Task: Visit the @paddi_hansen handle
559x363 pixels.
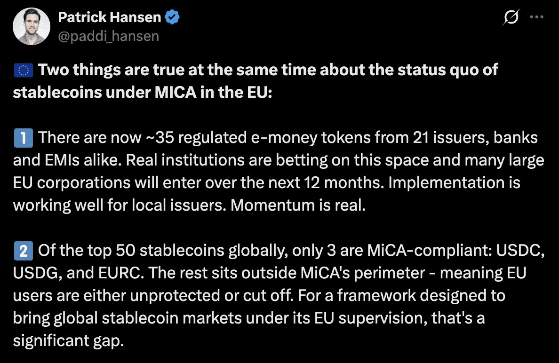Action: tap(108, 36)
